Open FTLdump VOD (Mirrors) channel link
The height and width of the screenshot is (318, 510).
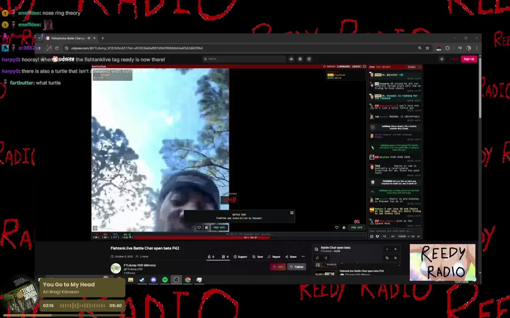[x=140, y=265]
